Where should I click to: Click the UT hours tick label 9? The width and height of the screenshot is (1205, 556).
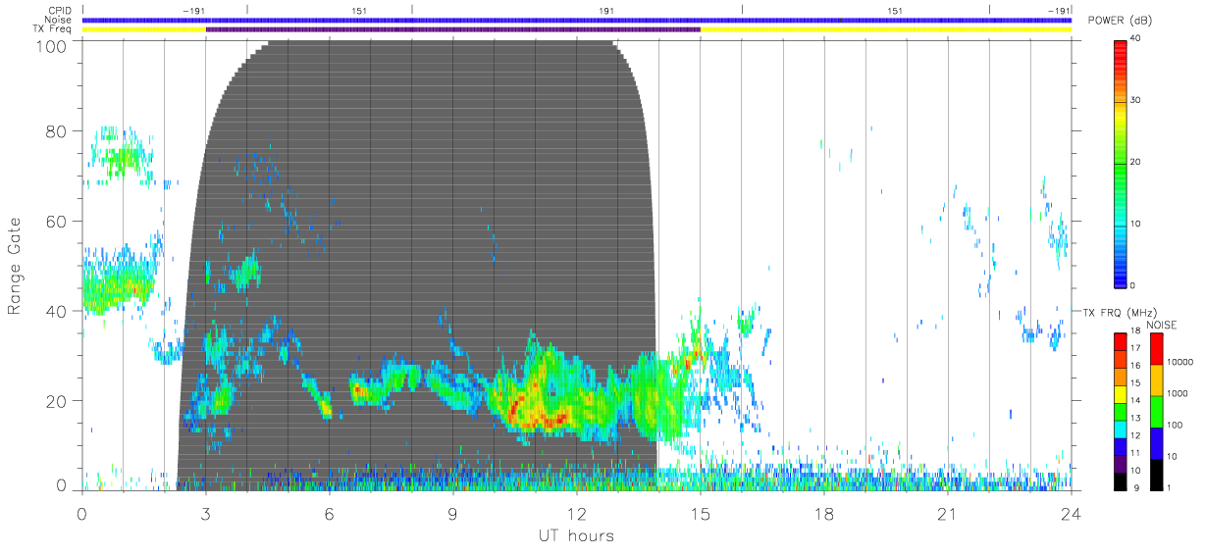(x=453, y=513)
